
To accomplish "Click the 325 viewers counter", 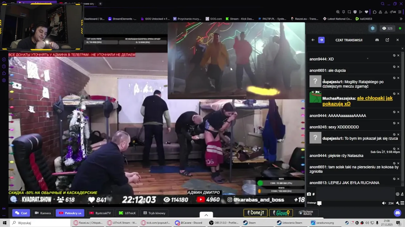I will 387,28.
